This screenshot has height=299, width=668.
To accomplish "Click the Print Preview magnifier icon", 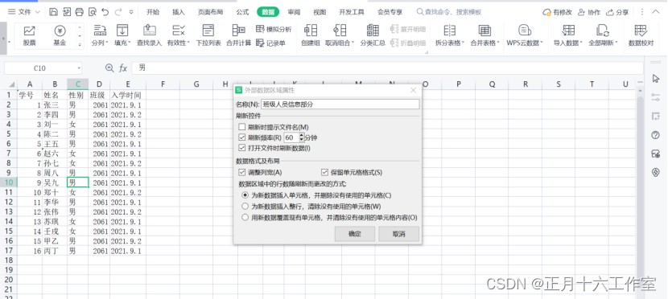I will (x=92, y=12).
